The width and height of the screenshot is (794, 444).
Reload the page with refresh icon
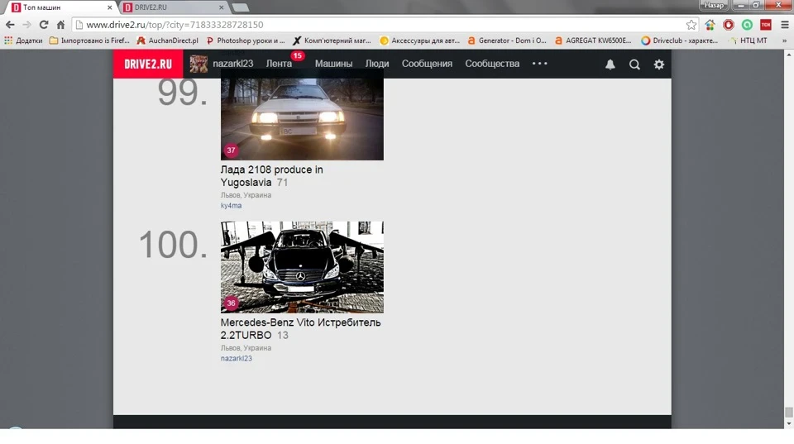click(x=44, y=25)
